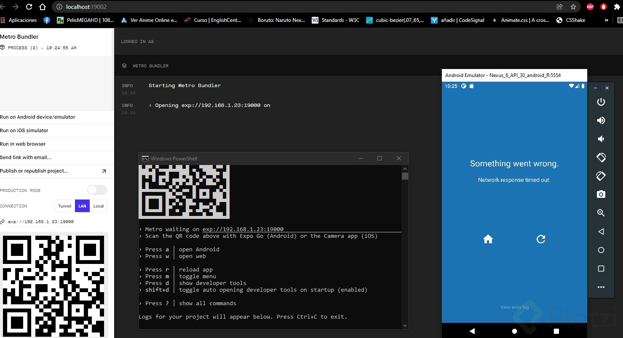Take emulator screenshot with camera icon
623x338 pixels.
601,194
